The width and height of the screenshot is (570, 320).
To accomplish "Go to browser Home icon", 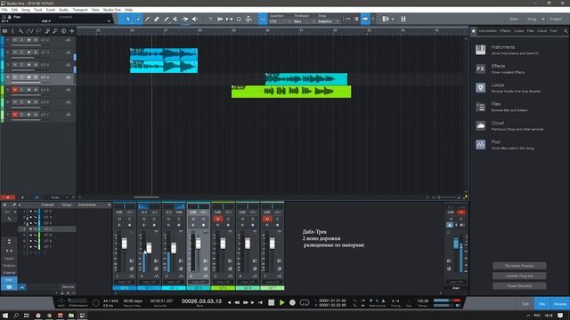I will pyautogui.click(x=474, y=31).
